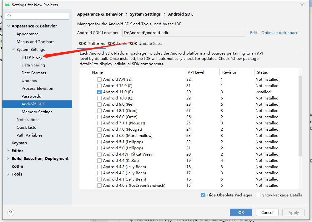312x222 pixels.
Task: Close the Settings for New Projects dialog
Action: click(x=302, y=5)
